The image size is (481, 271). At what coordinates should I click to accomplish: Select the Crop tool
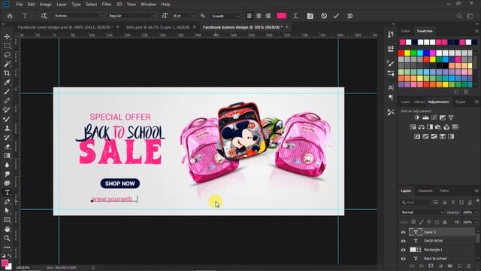[7, 73]
